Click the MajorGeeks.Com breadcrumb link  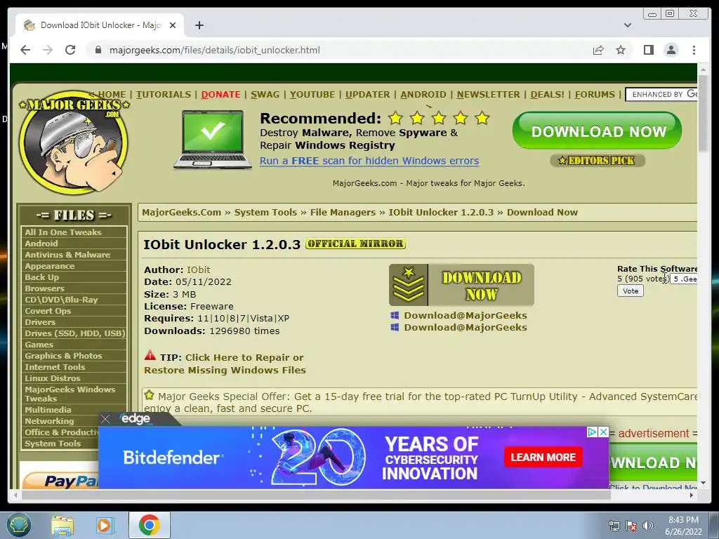[x=181, y=212]
